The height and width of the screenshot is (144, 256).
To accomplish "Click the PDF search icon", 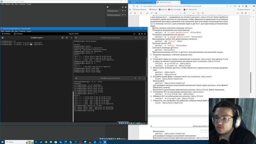I will [238, 13].
